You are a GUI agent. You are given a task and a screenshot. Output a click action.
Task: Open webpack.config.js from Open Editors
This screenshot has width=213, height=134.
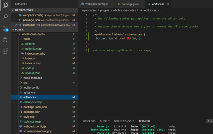point(44,15)
